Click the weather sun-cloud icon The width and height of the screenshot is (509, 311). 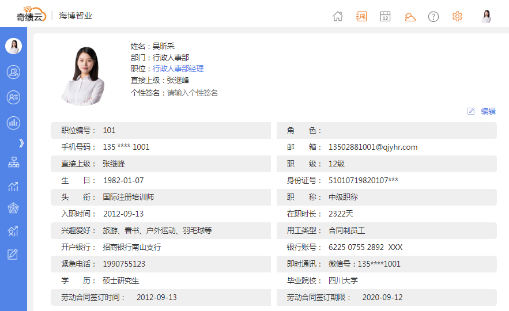[410, 16]
